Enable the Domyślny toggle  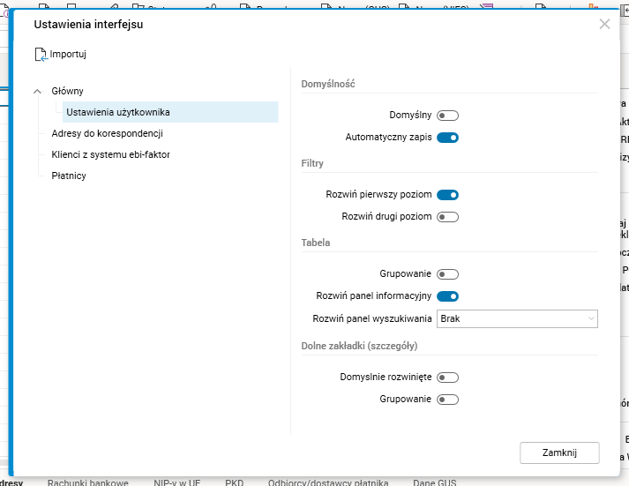[448, 116]
